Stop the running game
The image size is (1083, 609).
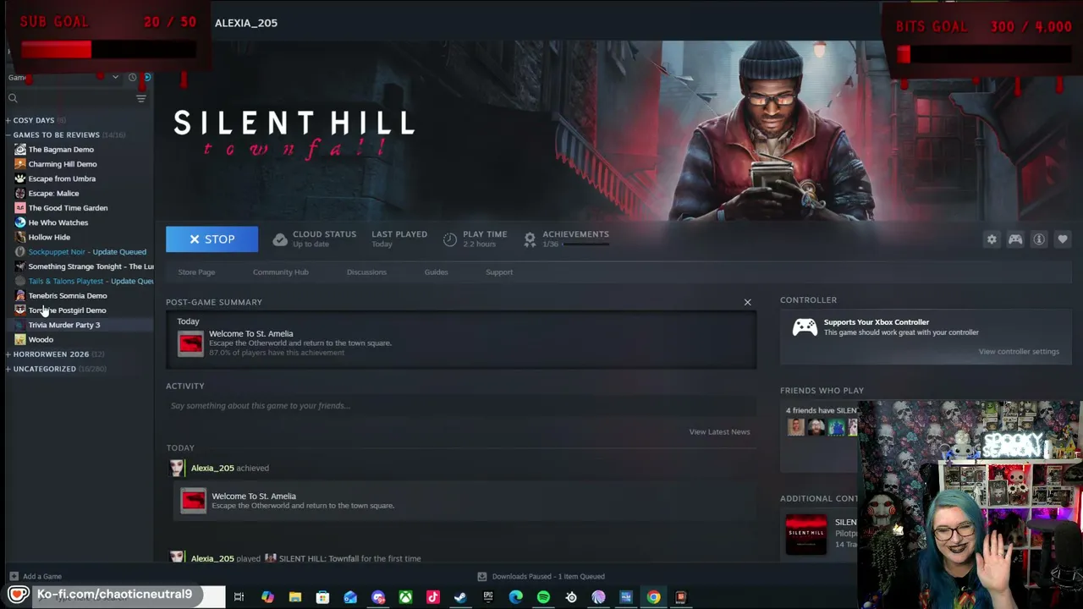click(x=212, y=239)
